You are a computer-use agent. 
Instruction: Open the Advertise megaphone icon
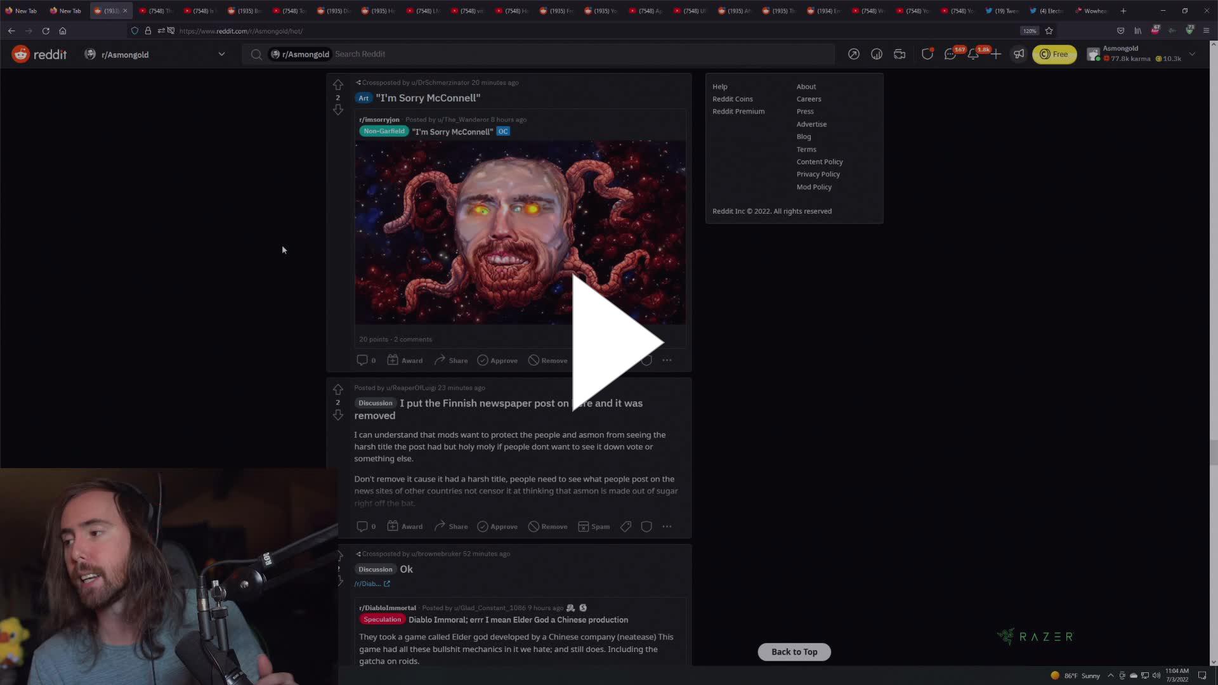1019,54
